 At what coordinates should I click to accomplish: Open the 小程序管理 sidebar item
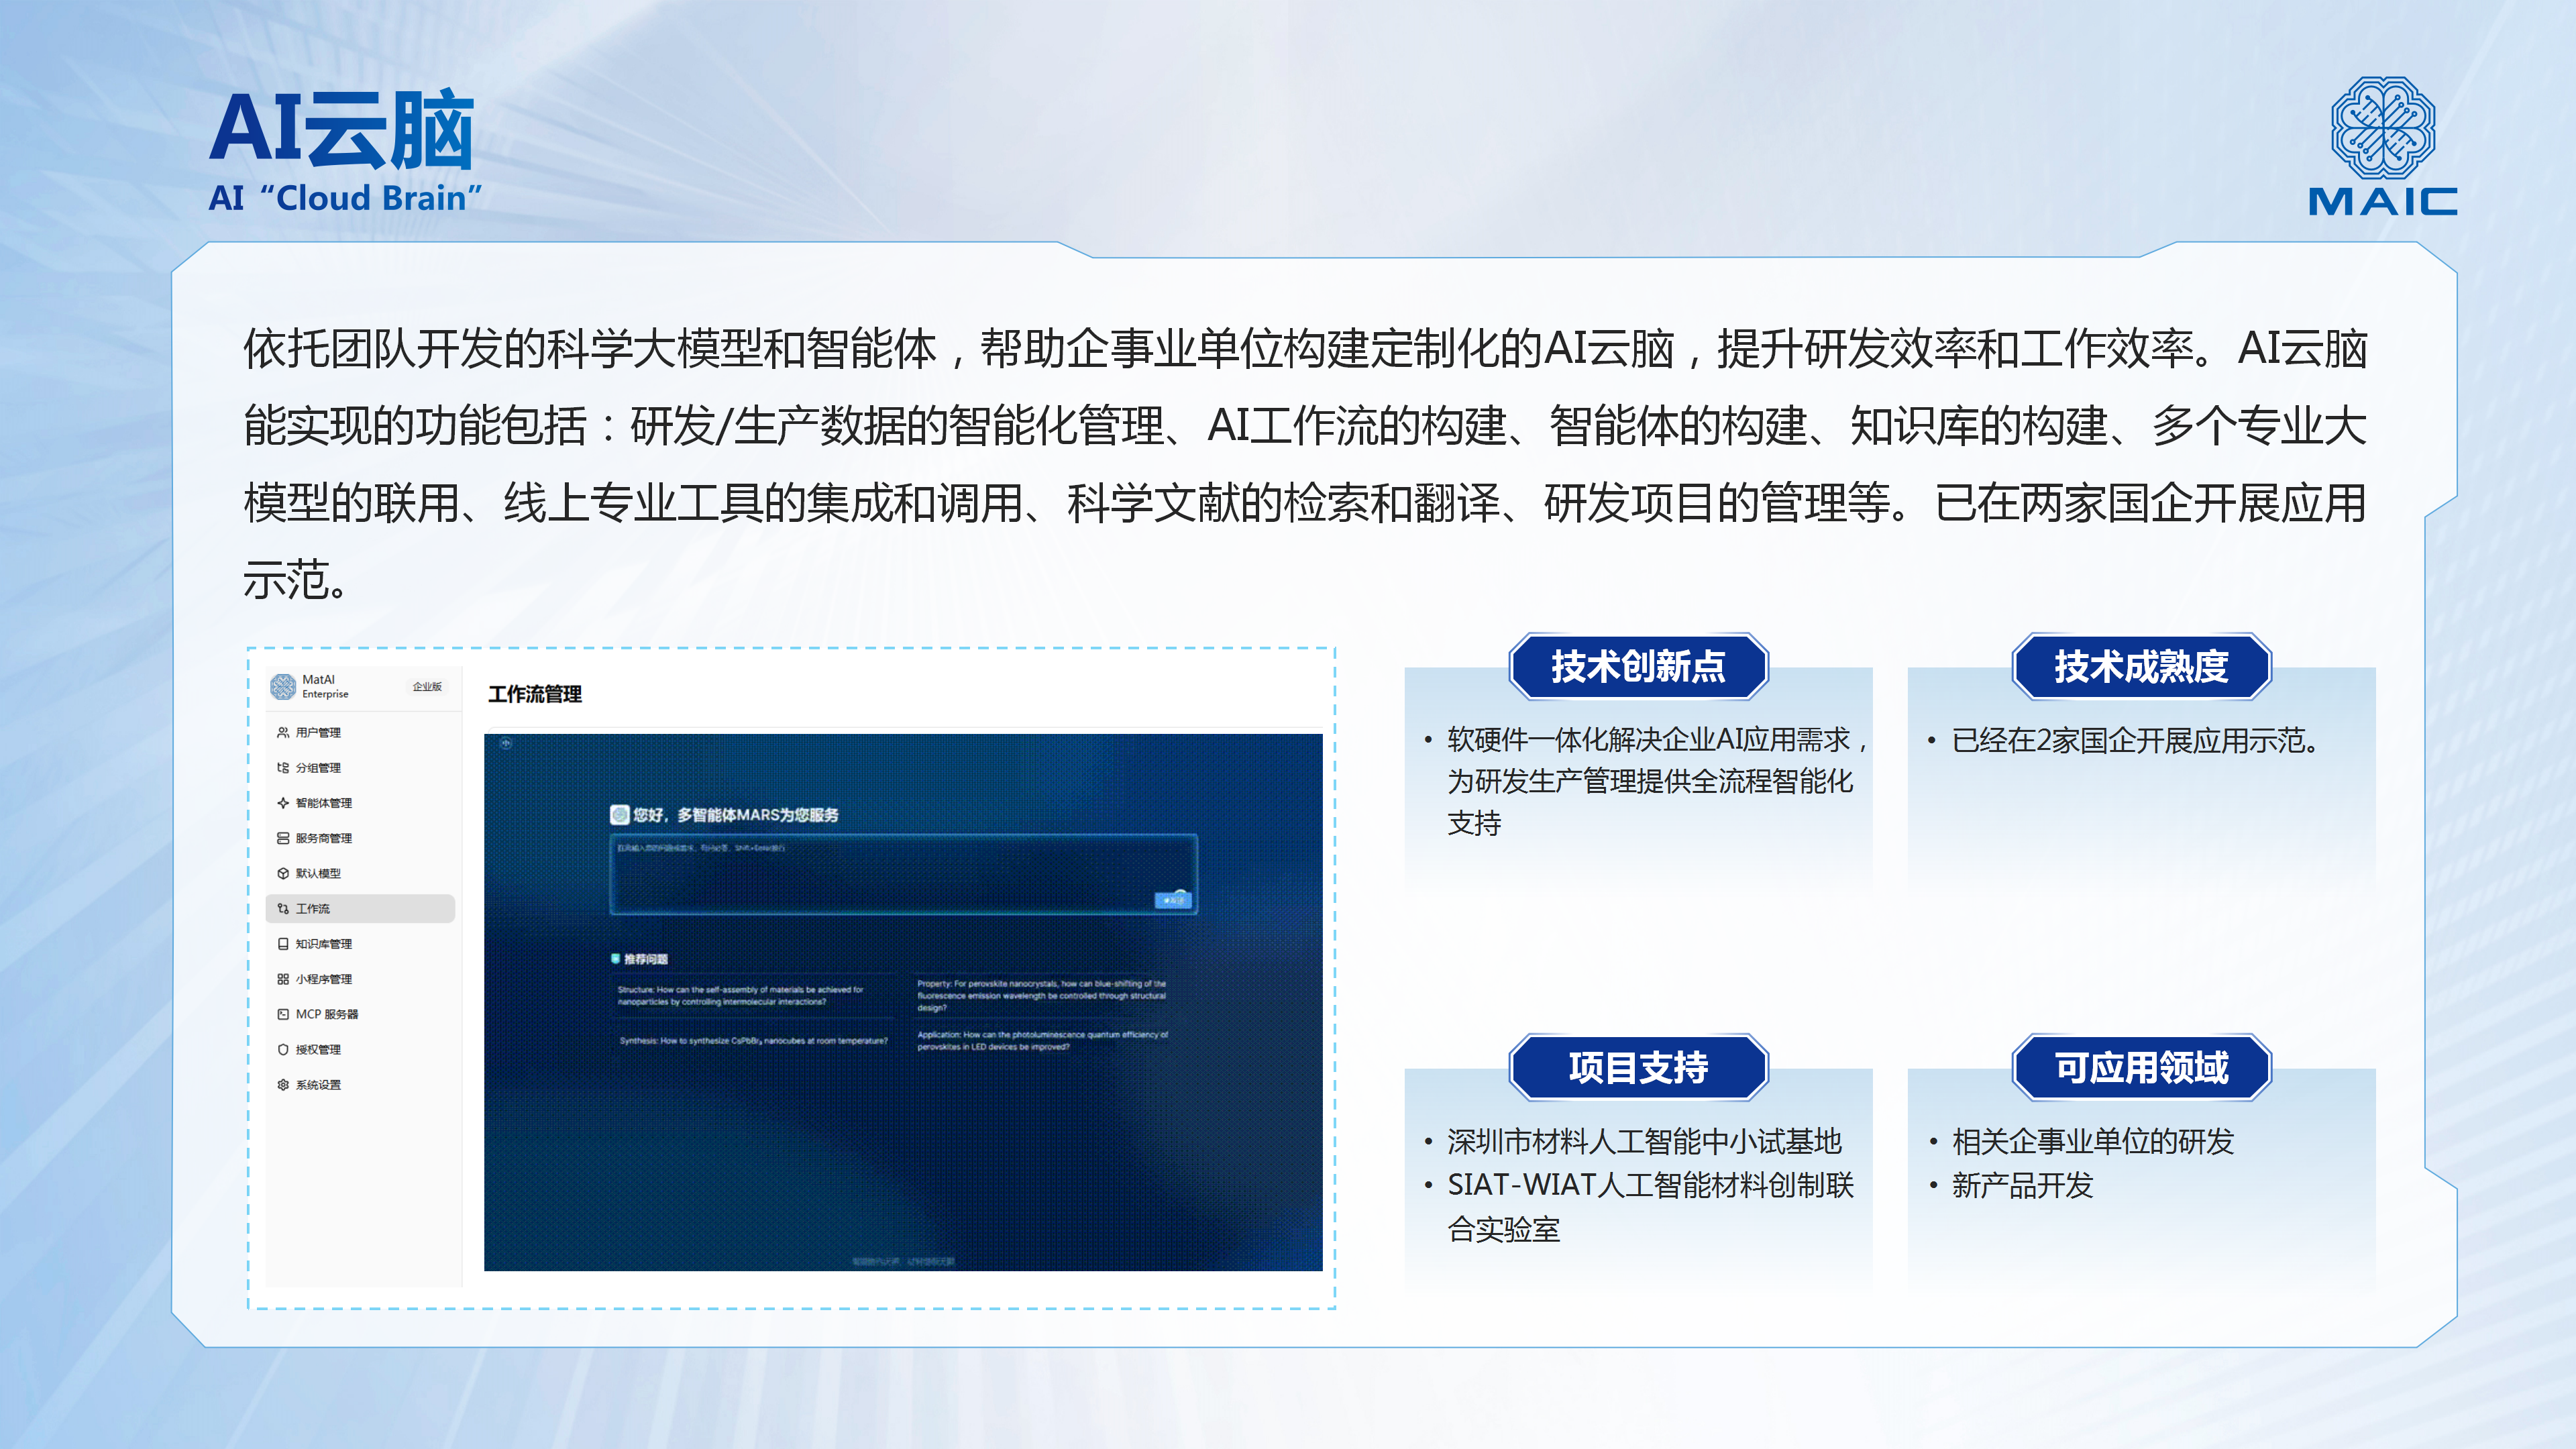point(360,979)
